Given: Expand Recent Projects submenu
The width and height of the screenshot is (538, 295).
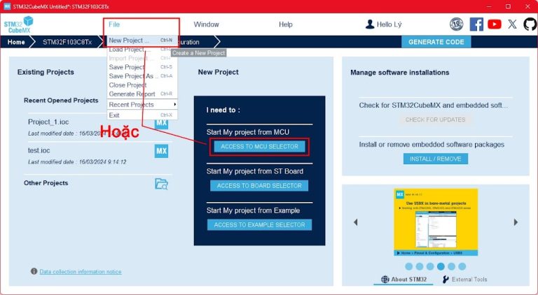Looking at the screenshot, I should pyautogui.click(x=142, y=104).
